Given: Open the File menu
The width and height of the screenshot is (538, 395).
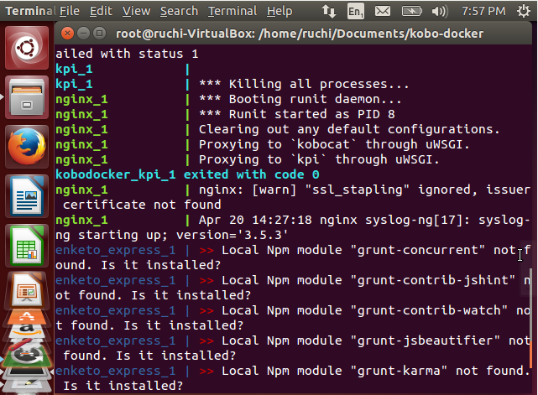Looking at the screenshot, I should tap(70, 11).
